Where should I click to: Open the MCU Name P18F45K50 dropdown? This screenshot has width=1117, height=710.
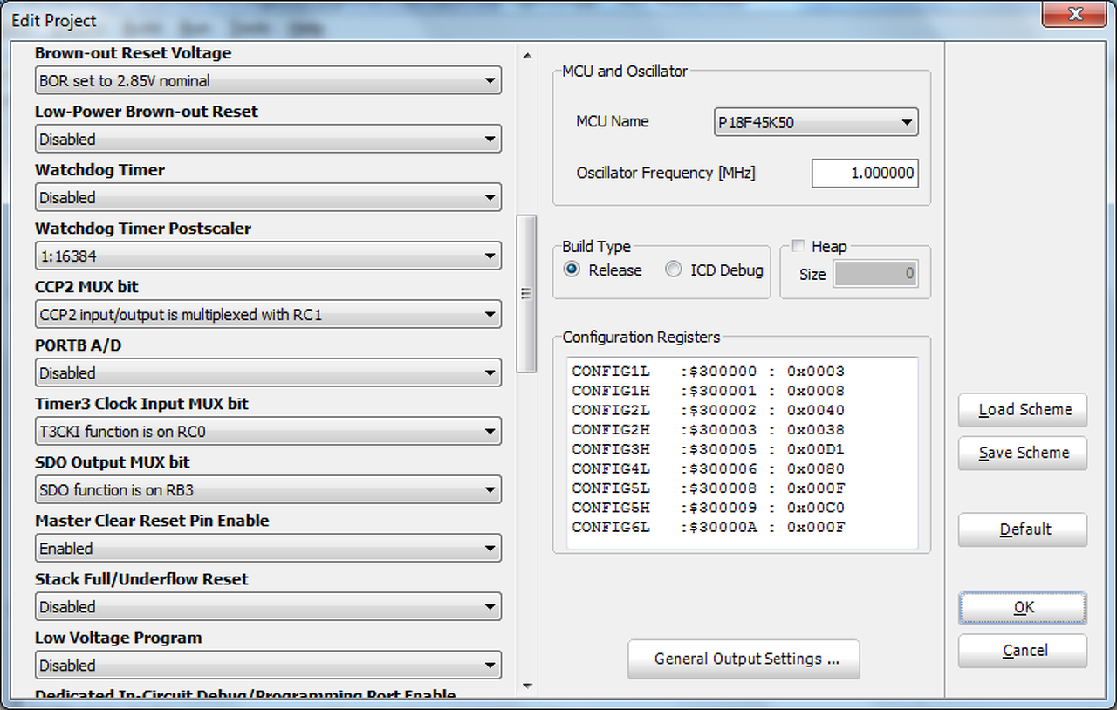(x=816, y=123)
